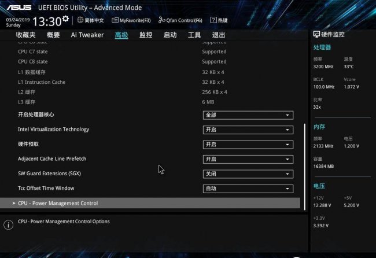Switch to the 启动 boot tab
The width and height of the screenshot is (376, 258).
click(170, 35)
